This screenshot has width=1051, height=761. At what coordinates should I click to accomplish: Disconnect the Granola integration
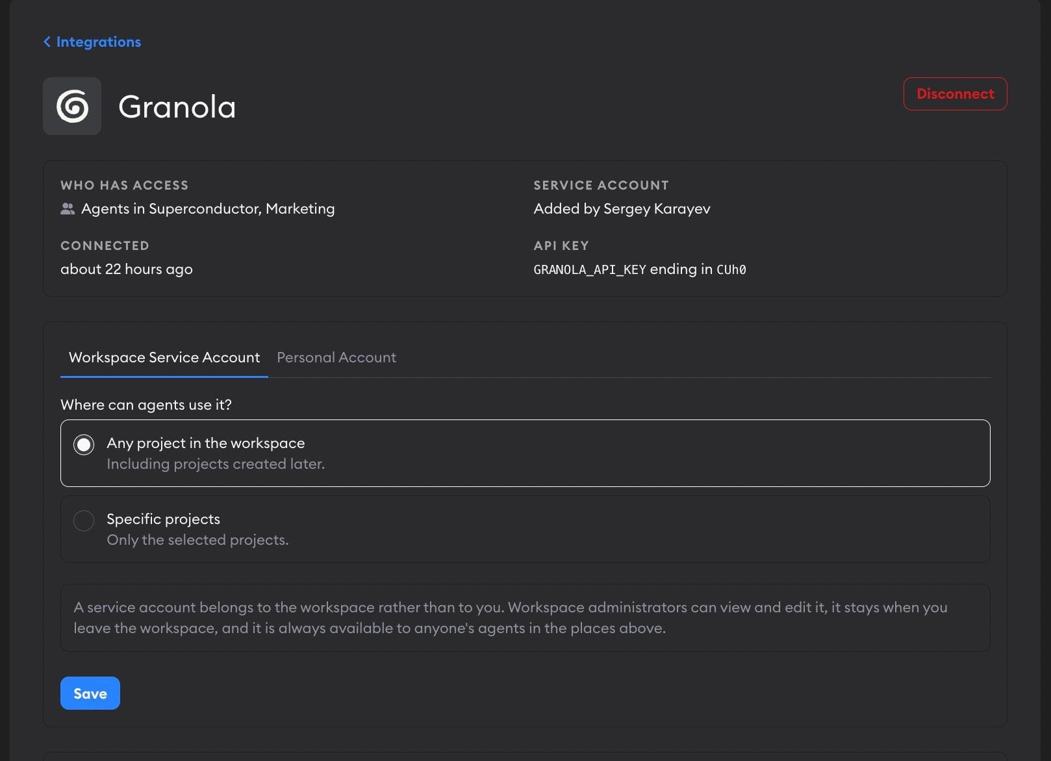(x=955, y=94)
